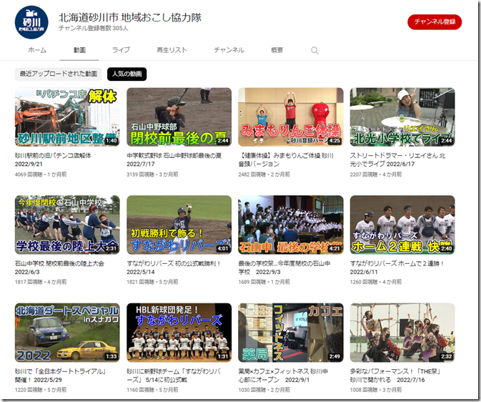Open the THE祭 dance performance thumbnail
This screenshot has width=481, height=402.
tap(402, 333)
